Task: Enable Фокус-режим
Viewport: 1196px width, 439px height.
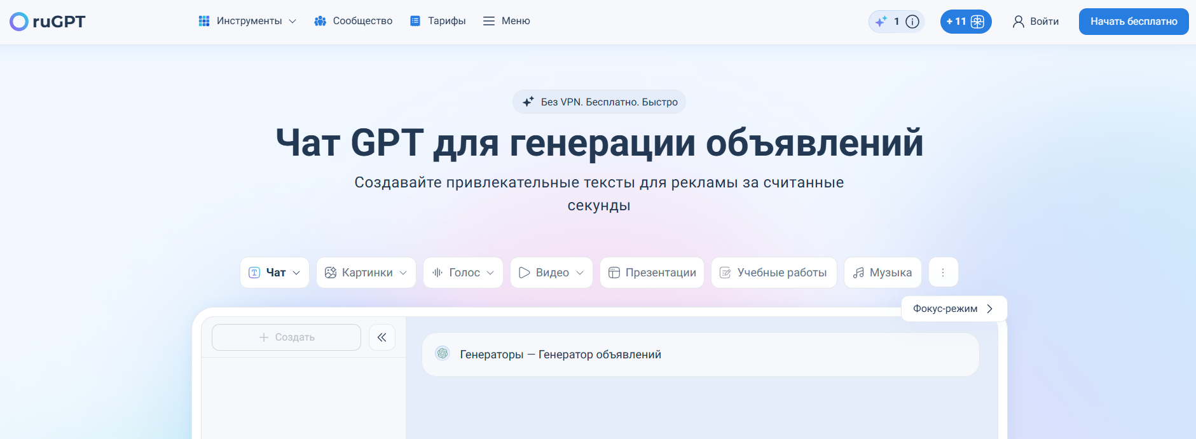Action: tap(953, 309)
